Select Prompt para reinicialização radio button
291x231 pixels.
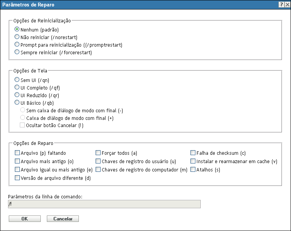click(x=17, y=45)
